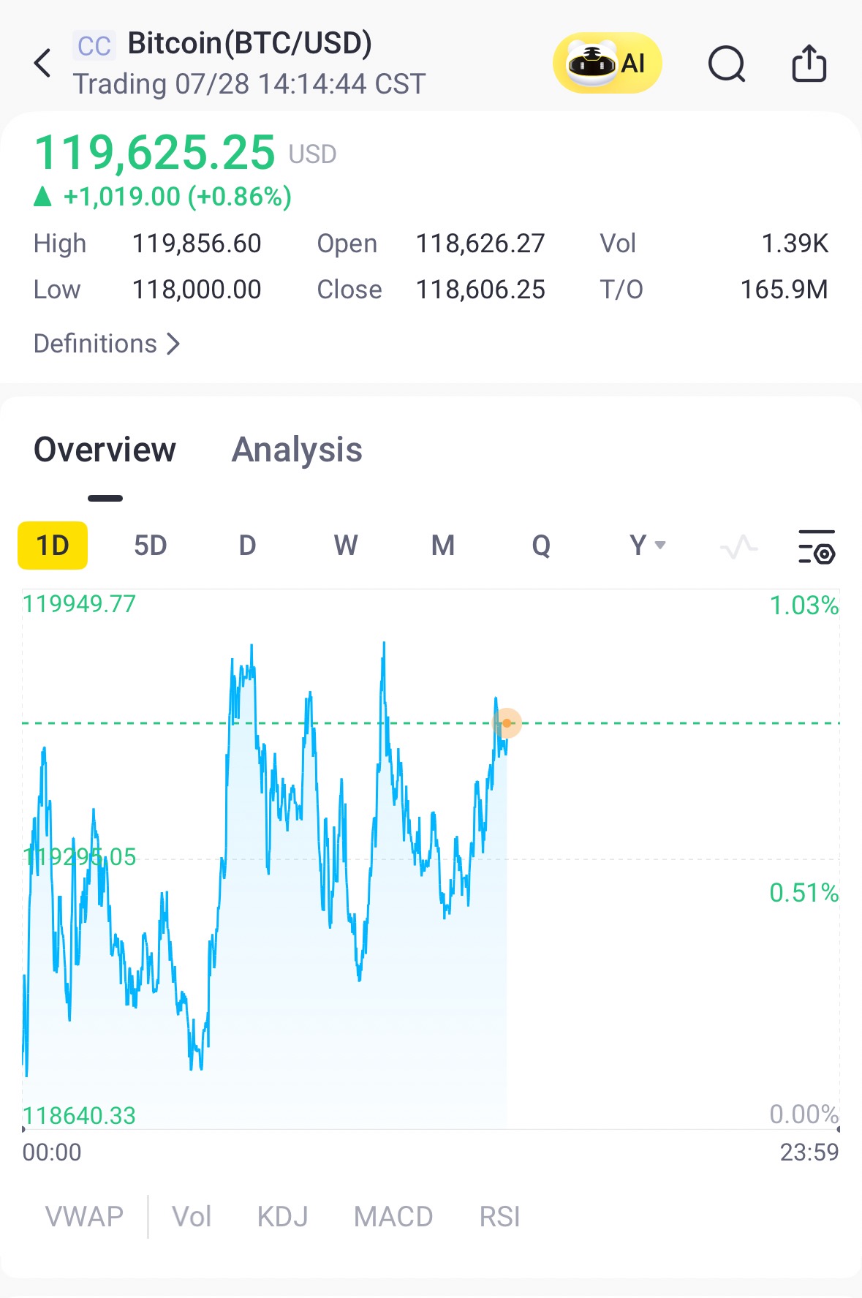This screenshot has width=862, height=1298.
Task: Select the KDJ indicator
Action: coord(283,1217)
